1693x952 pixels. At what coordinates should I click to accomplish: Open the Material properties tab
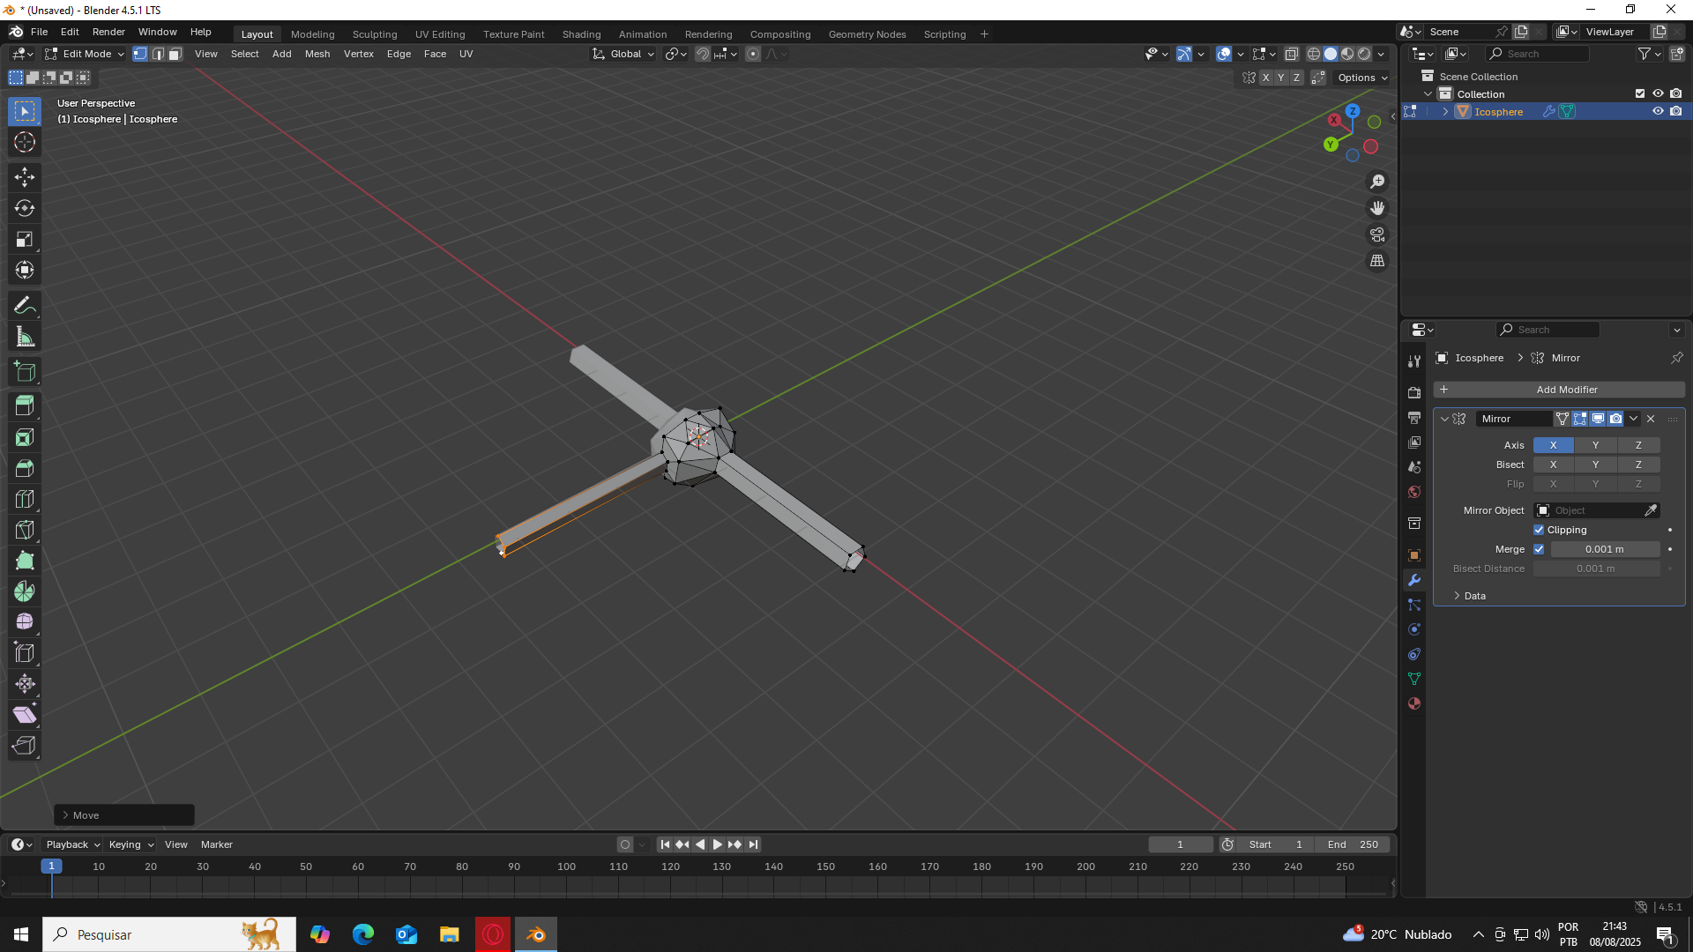pos(1414,704)
